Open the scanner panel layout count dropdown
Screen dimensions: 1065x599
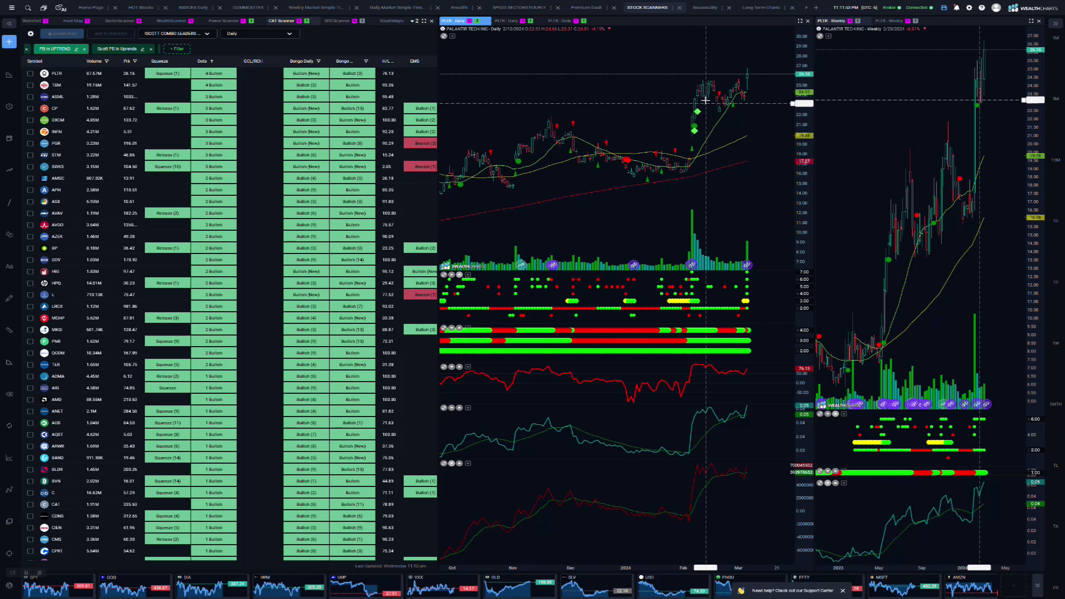pos(414,21)
